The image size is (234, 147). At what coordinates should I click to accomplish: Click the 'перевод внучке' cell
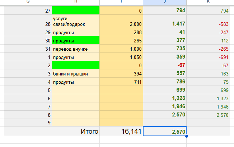(76, 49)
